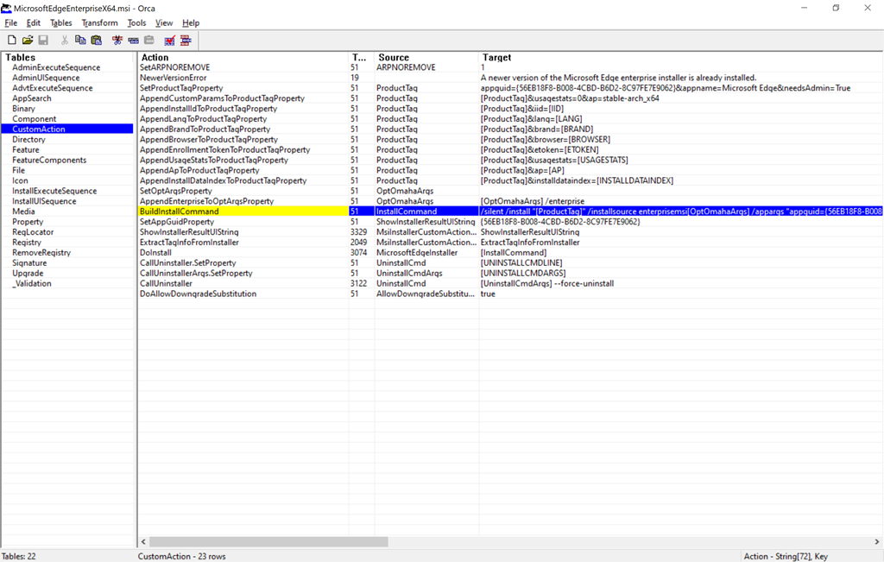Click the Validate icon with red checkmark
884x562 pixels.
[x=169, y=40]
